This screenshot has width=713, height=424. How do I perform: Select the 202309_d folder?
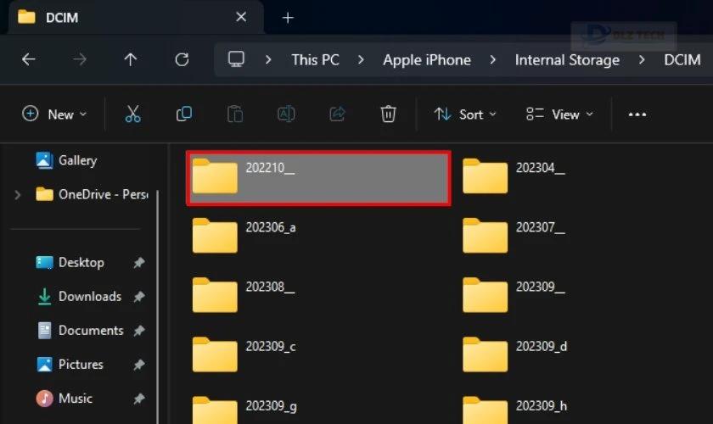coord(514,354)
